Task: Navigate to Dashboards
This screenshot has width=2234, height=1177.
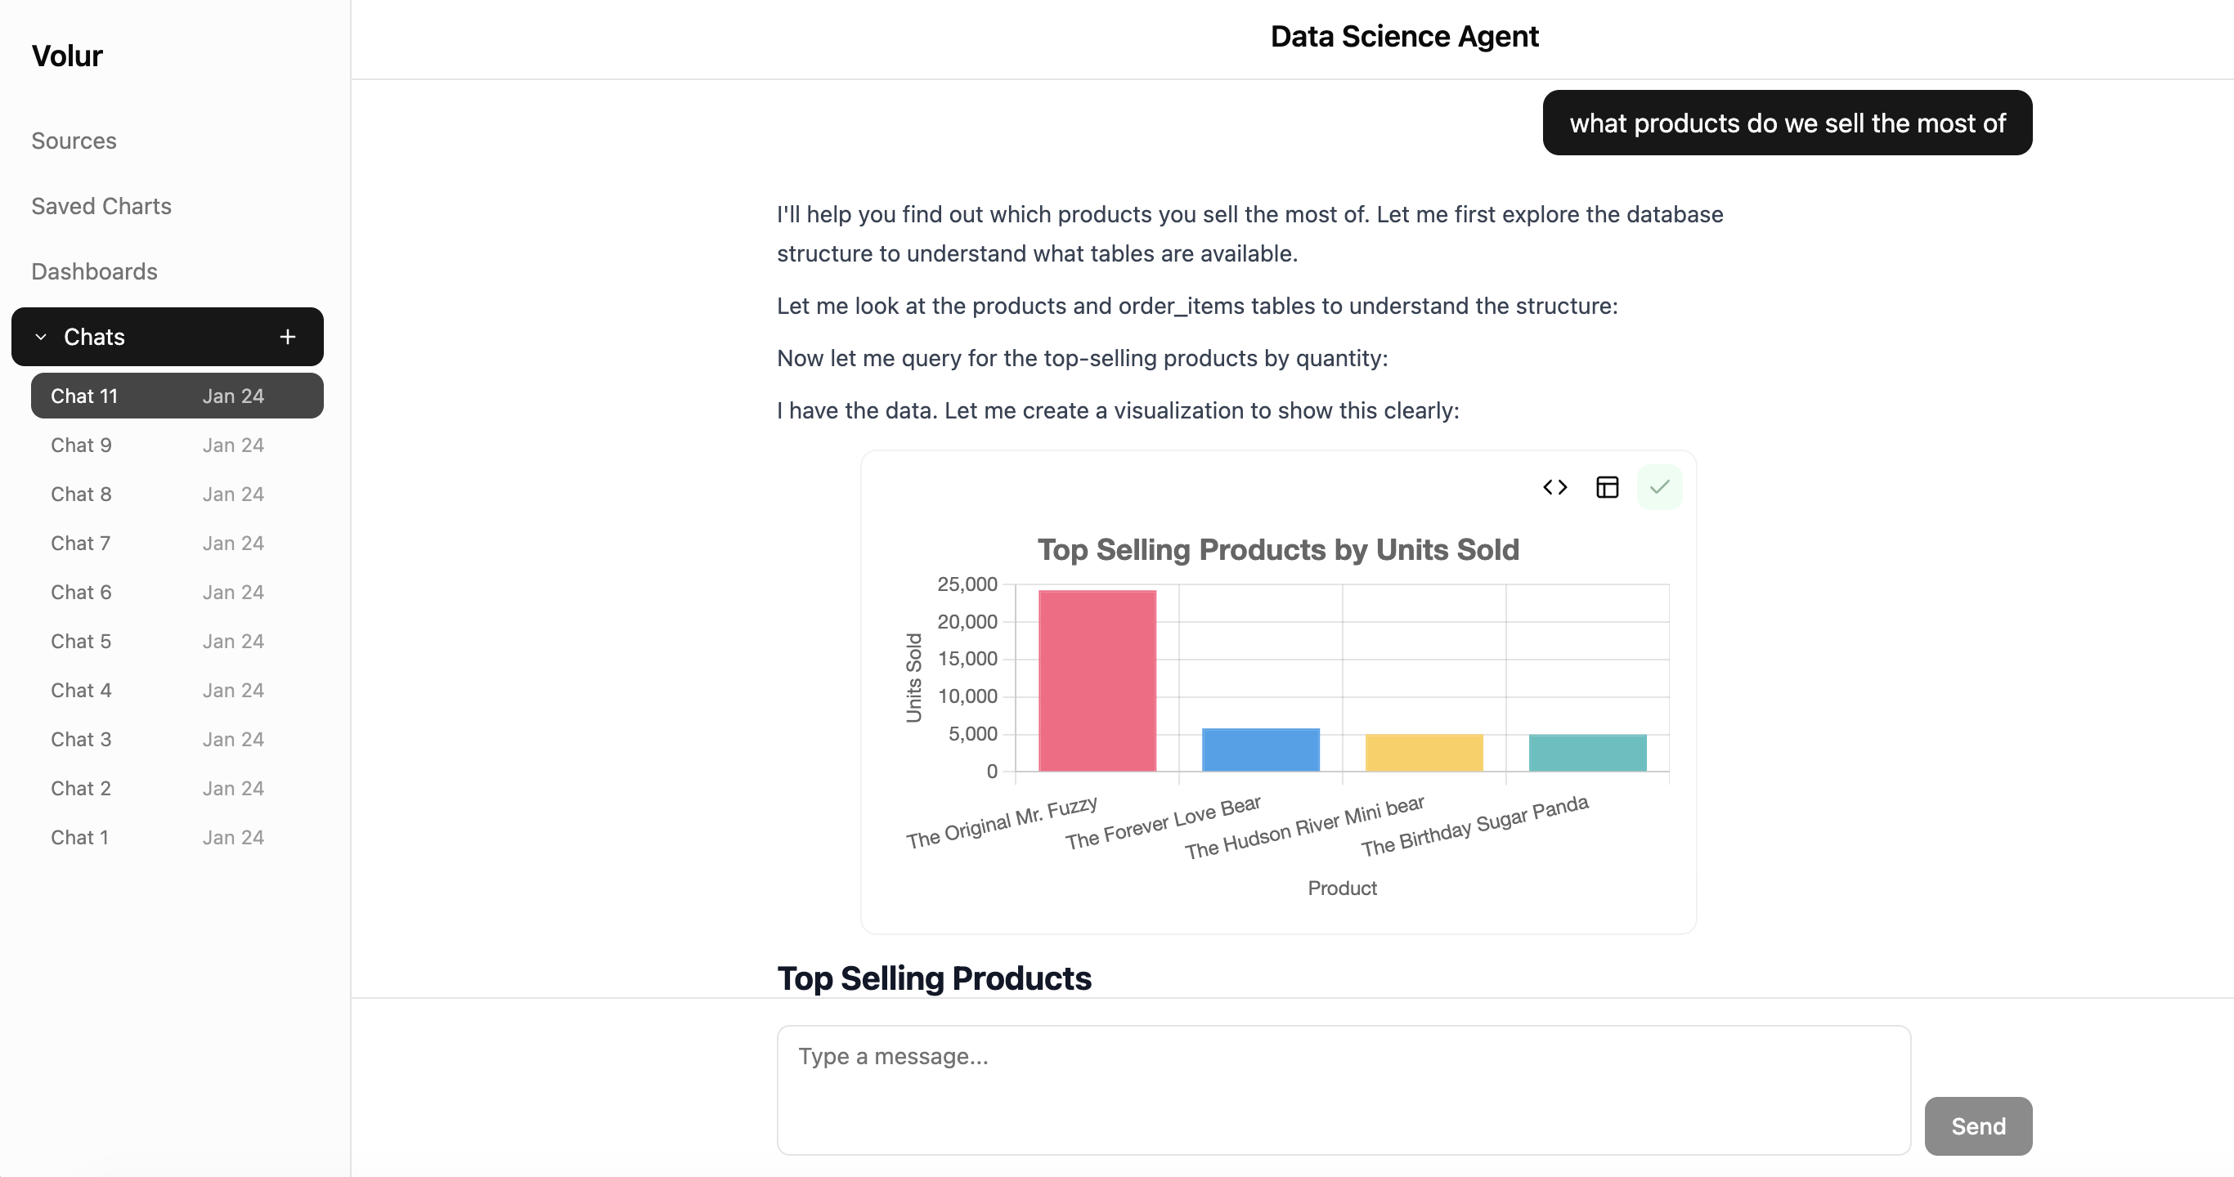Action: click(95, 271)
